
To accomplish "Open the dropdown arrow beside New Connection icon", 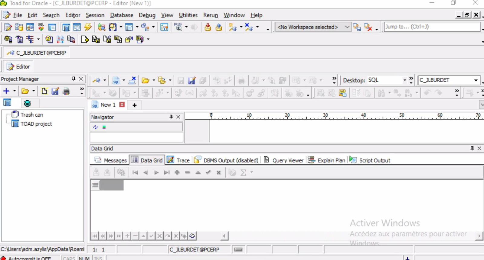I will (241, 27).
